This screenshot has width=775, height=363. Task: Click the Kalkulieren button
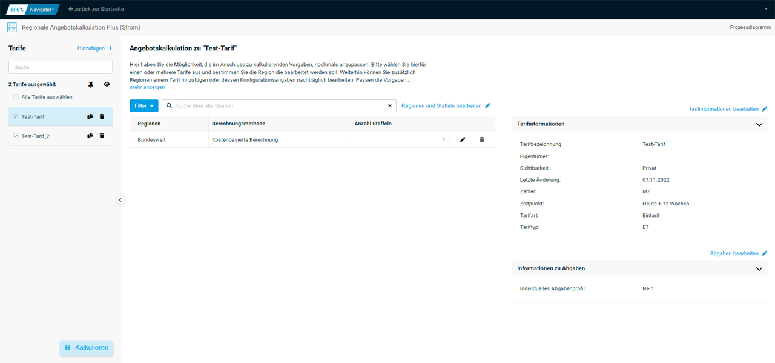(87, 348)
